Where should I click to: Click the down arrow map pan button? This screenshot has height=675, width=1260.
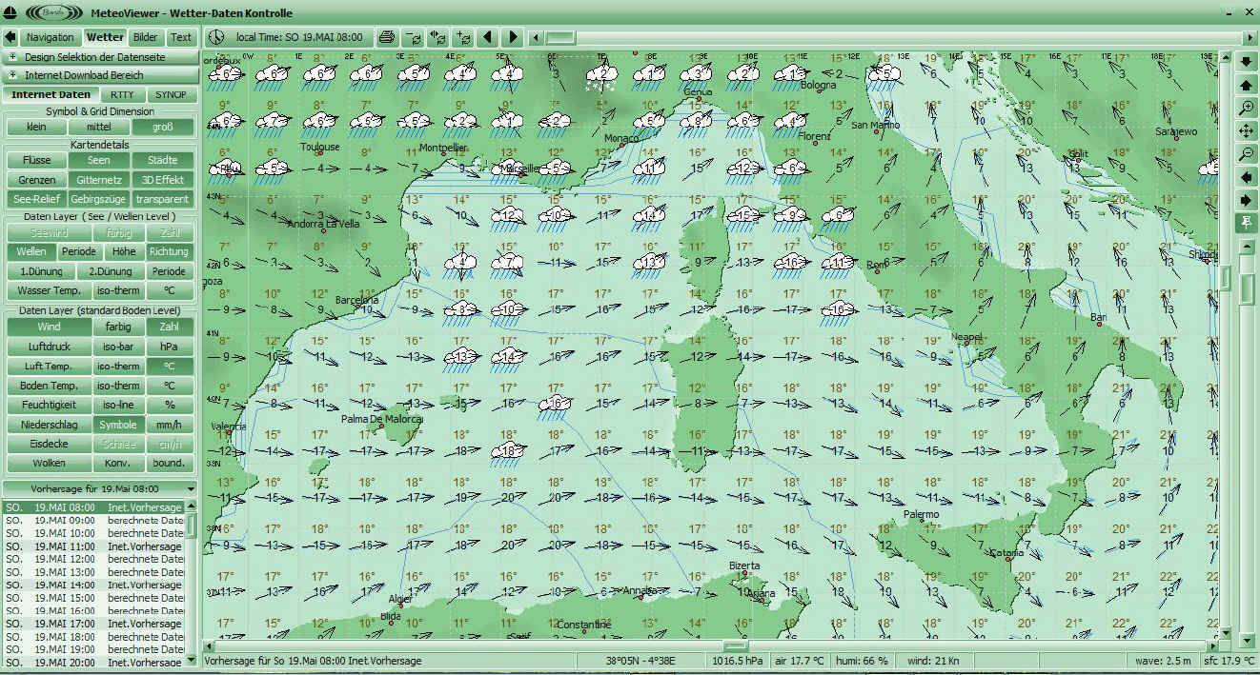tap(1247, 62)
